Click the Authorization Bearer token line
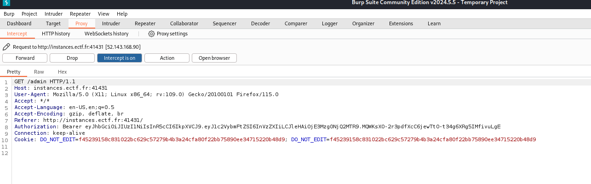Viewport: 591px width, 184px height. click(258, 126)
